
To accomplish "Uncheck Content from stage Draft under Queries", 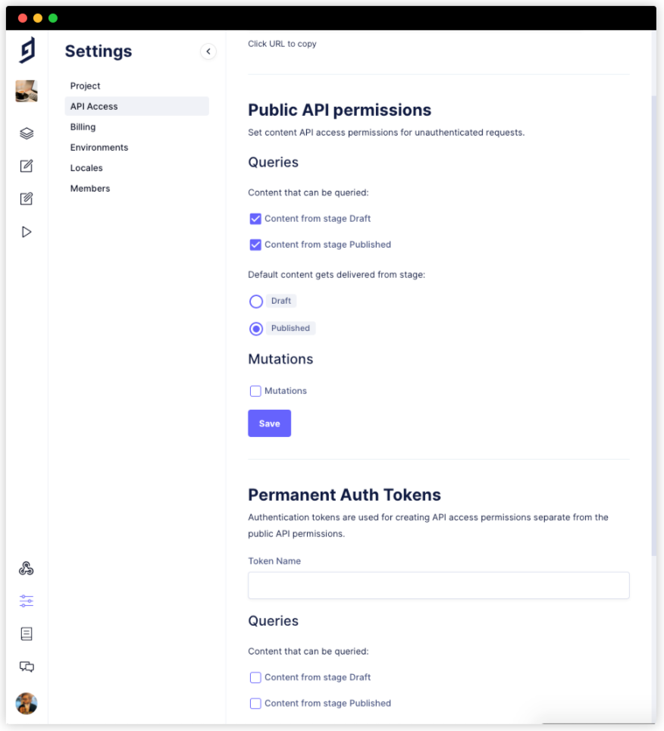I will 255,218.
